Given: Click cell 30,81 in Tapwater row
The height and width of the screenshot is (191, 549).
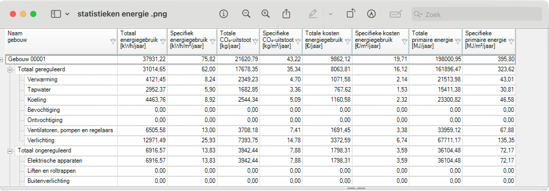Looking at the screenshot, I should 507,90.
